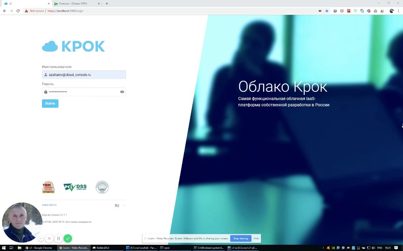The image size is (403, 251).
Task: Click the Not secure warning indicator
Action: coord(34,11)
